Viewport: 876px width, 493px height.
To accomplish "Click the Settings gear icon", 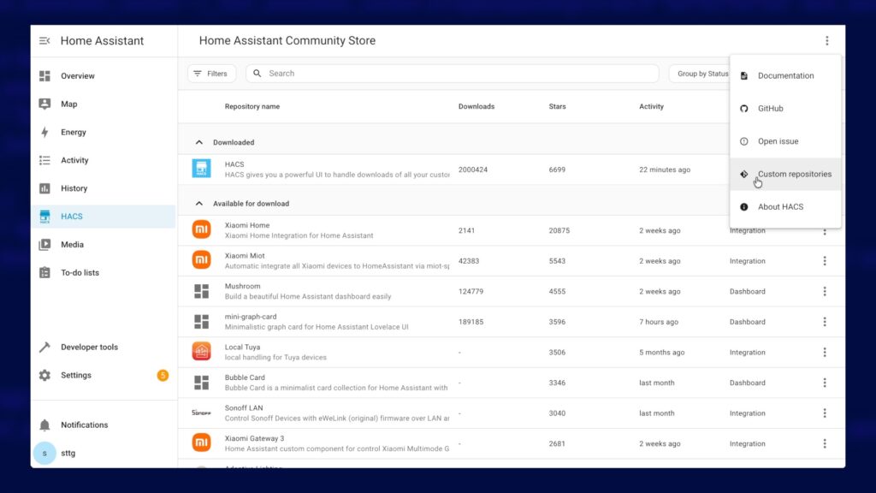I will tap(44, 376).
